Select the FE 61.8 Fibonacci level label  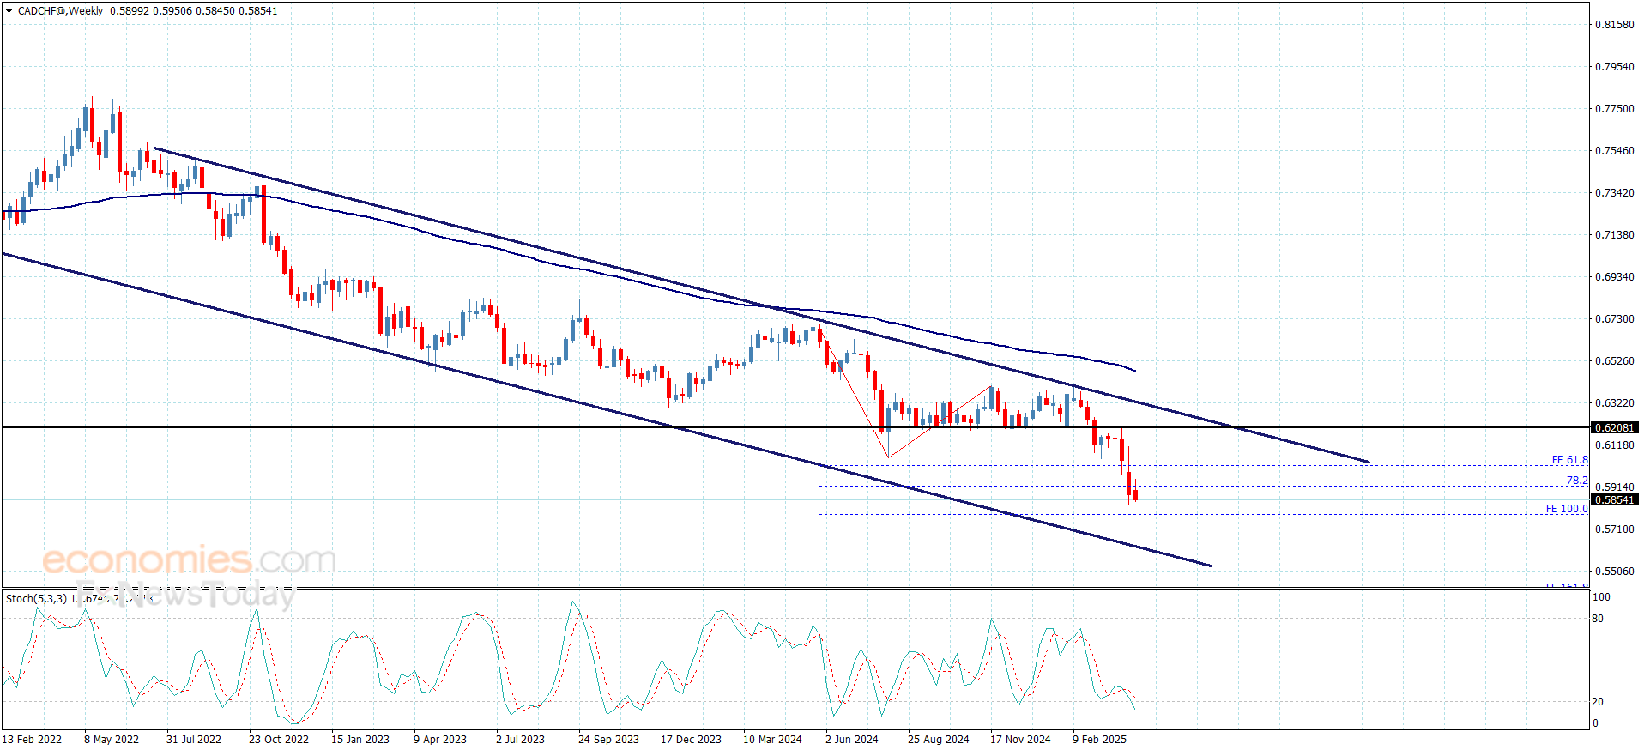(1569, 460)
